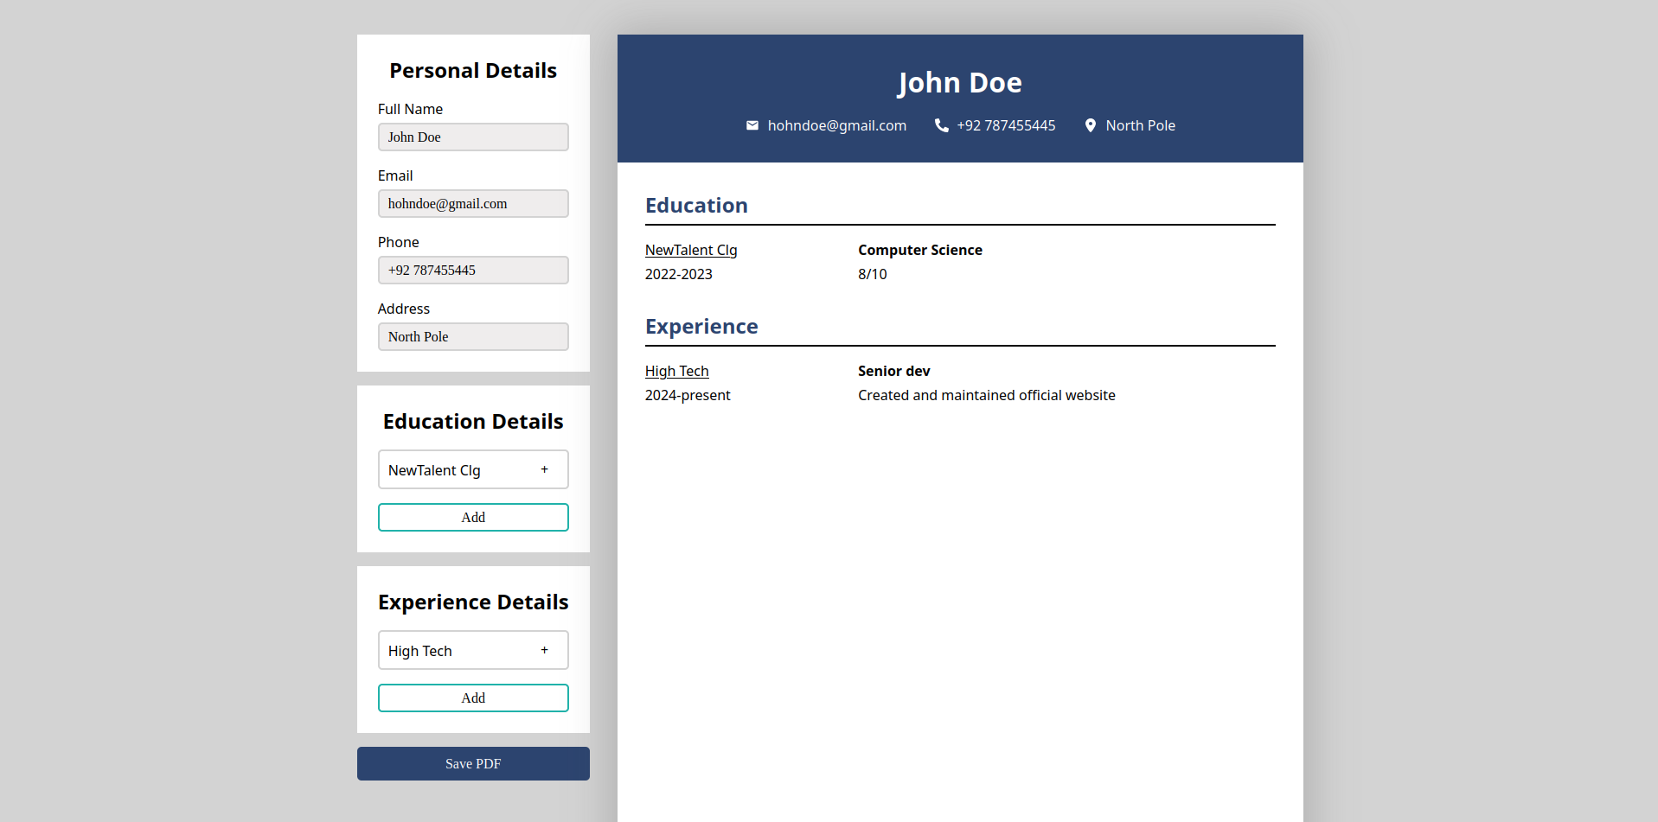This screenshot has width=1658, height=822.
Task: Expand the NewTalent Clg plus icon
Action: (544, 469)
